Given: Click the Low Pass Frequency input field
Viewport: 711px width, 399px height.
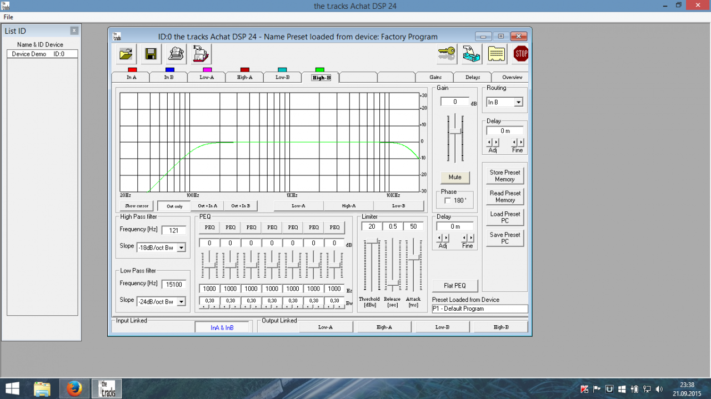Looking at the screenshot, I should click(174, 284).
